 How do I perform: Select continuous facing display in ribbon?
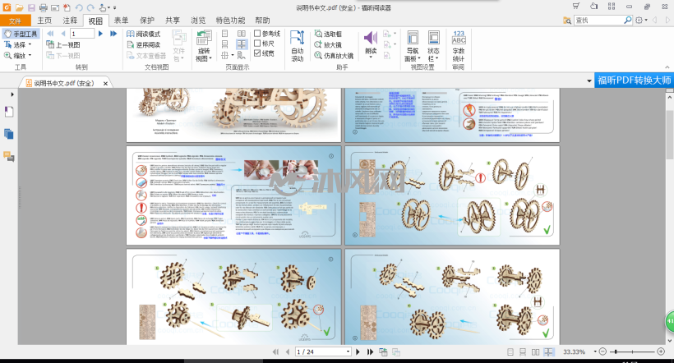point(242,44)
